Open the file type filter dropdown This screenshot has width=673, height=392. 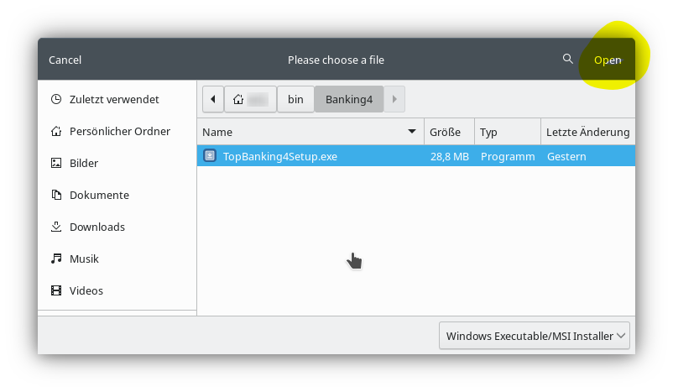(x=534, y=336)
